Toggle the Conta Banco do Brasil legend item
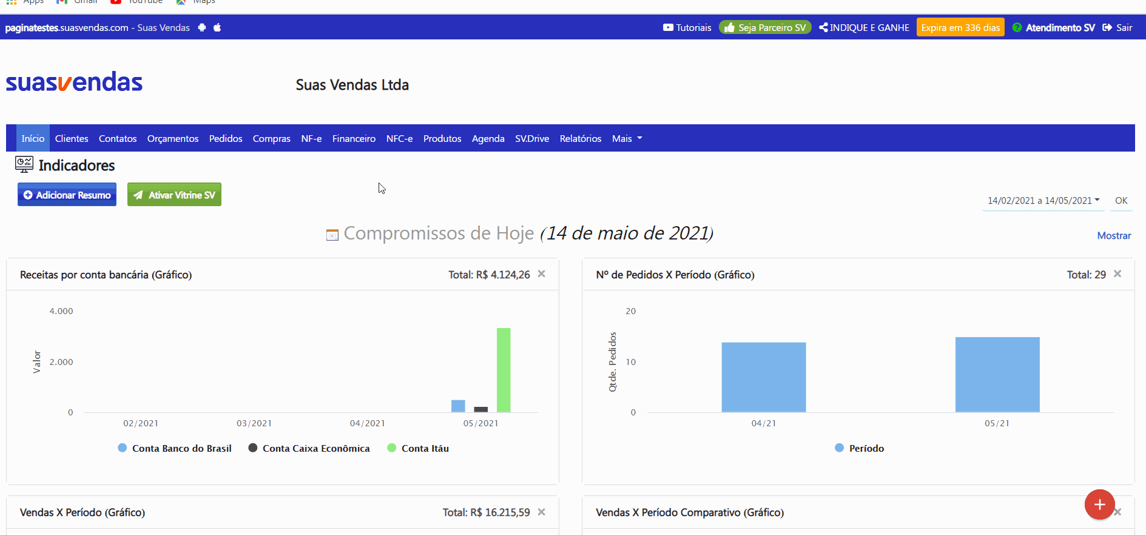Image resolution: width=1146 pixels, height=536 pixels. (x=175, y=448)
